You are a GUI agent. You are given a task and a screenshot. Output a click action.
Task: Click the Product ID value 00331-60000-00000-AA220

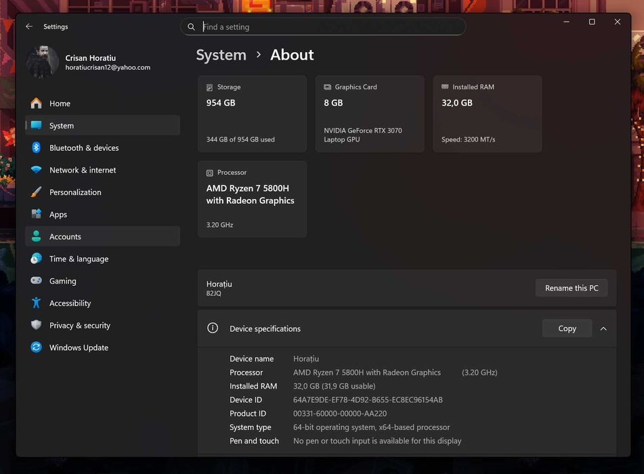[340, 413]
